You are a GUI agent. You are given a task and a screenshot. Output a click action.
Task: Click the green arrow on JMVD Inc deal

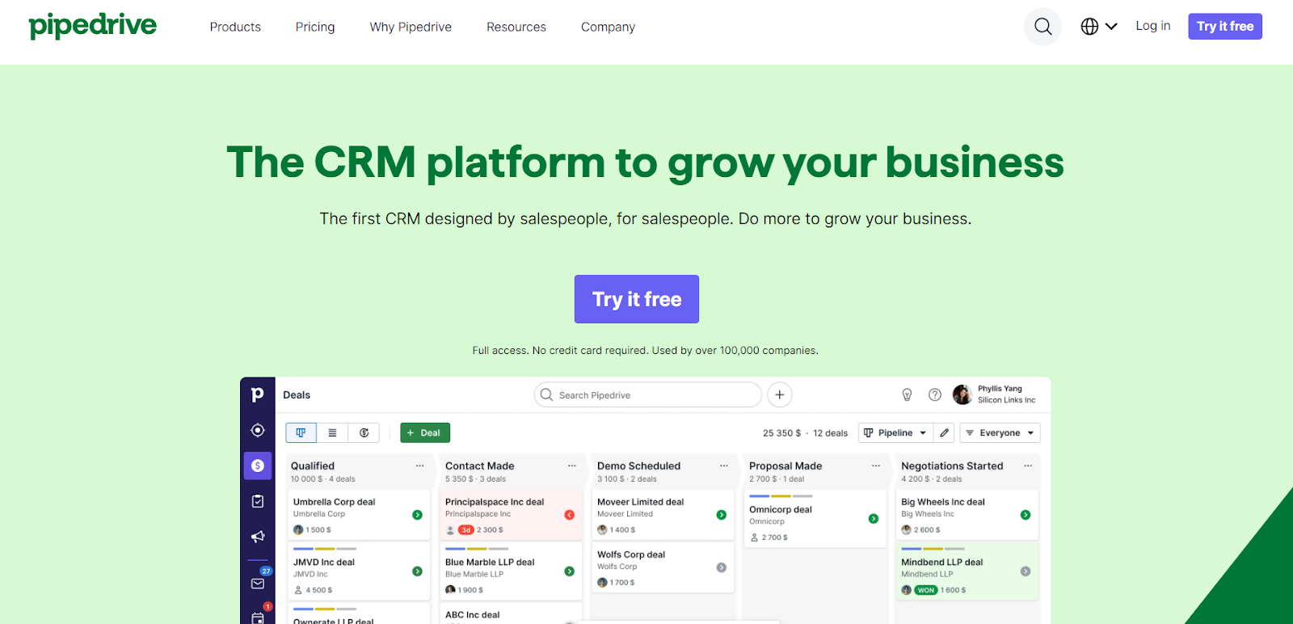click(417, 571)
